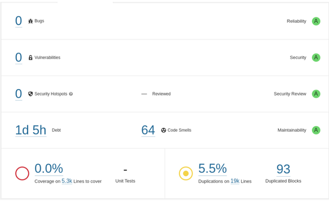This screenshot has width=329, height=201.
Task: Click the dash value above Unit Tests
Action: (x=125, y=170)
